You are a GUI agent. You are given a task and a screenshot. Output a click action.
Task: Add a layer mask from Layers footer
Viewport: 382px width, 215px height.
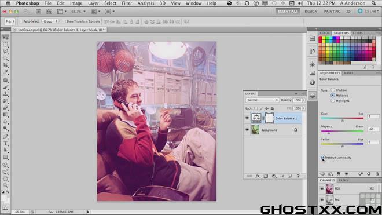tap(266, 176)
